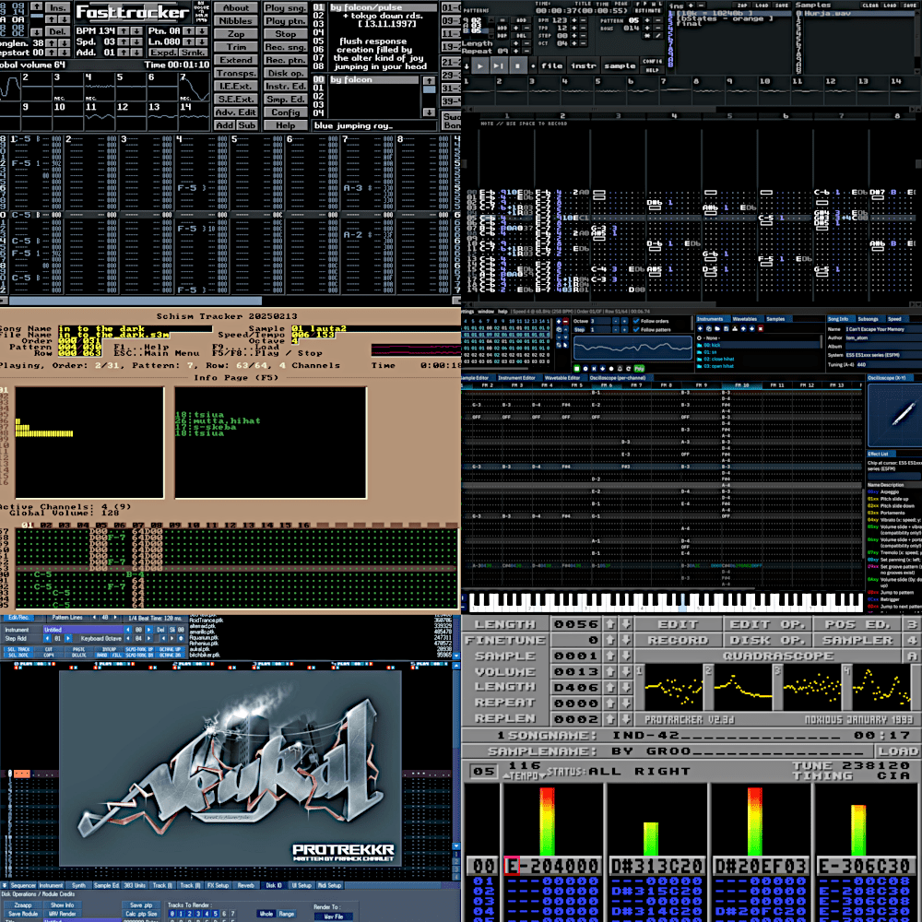This screenshot has height=922, width=922.
Task: Add an order row with the plus icon in Furnace
Action: pyautogui.click(x=559, y=322)
